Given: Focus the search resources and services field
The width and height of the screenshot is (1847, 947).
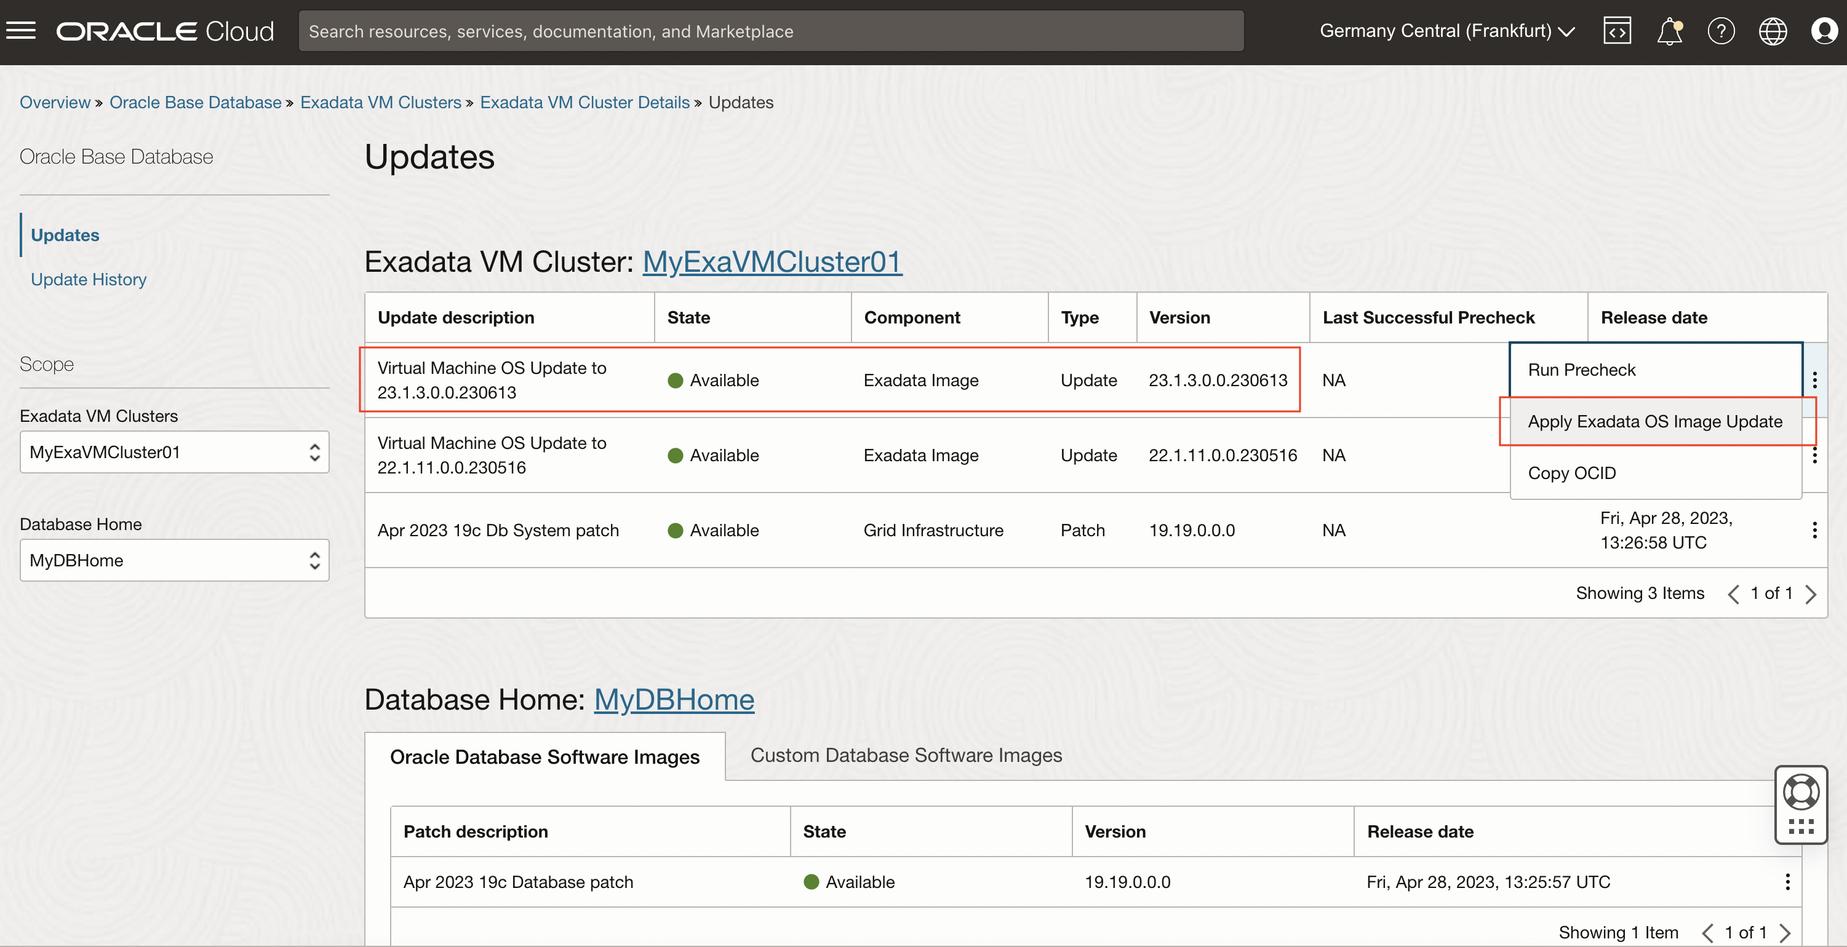Looking at the screenshot, I should (x=771, y=31).
